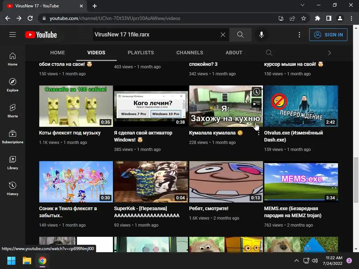Start voice search with microphone icon
The image size is (359, 269).
261,35
